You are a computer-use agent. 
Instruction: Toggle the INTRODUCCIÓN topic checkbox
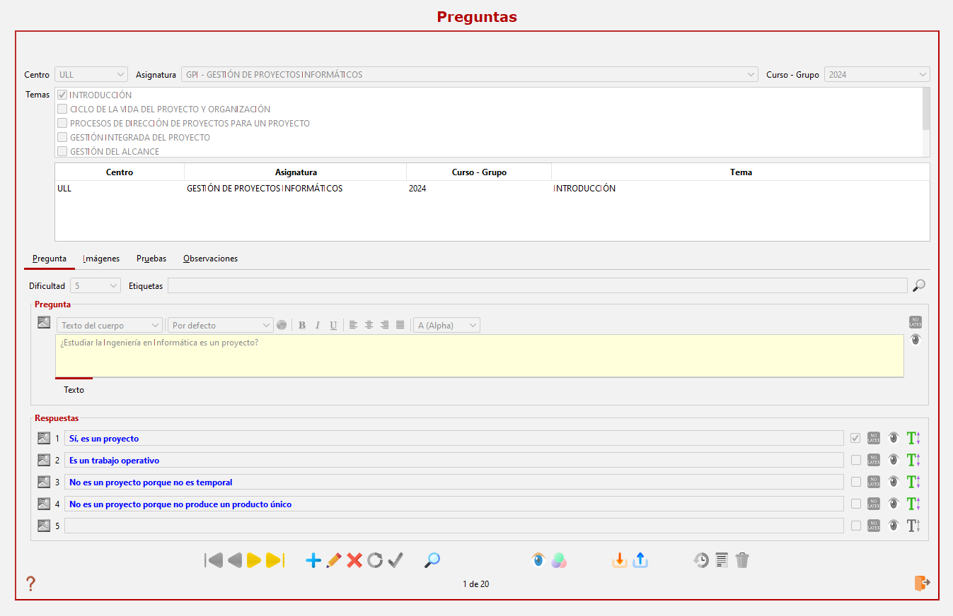(62, 95)
